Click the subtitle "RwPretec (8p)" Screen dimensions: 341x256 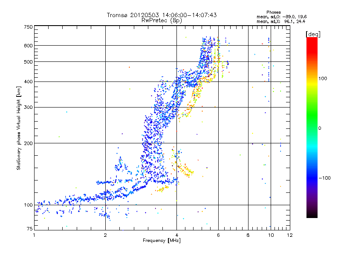click(x=162, y=20)
